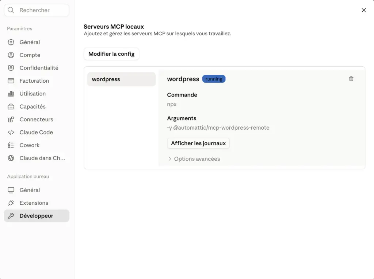The image size is (374, 279).
Task: Select the Cowork menu entry
Action: click(x=37, y=145)
